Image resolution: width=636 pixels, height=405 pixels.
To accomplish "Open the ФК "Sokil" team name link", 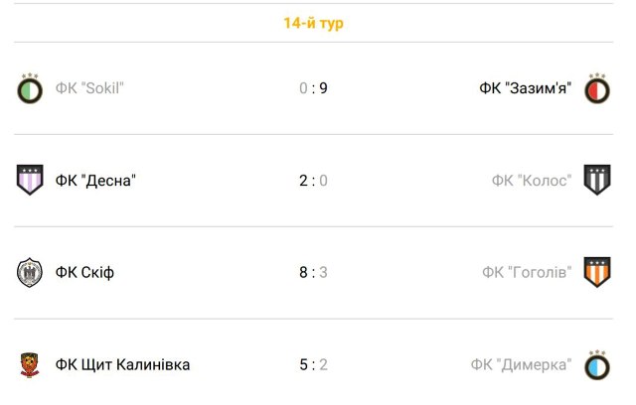I will [x=89, y=88].
